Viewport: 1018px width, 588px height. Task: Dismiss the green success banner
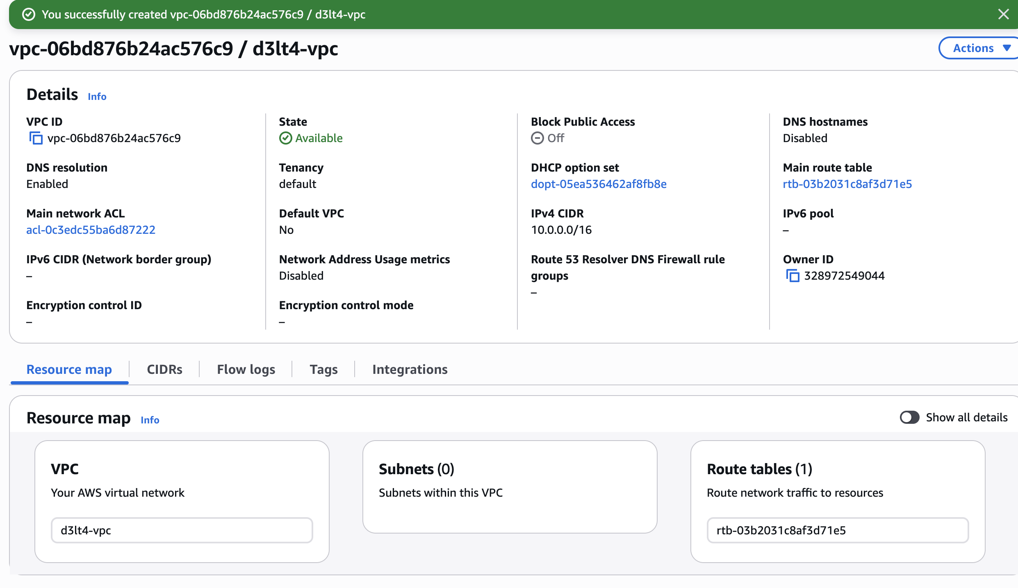click(x=1003, y=14)
